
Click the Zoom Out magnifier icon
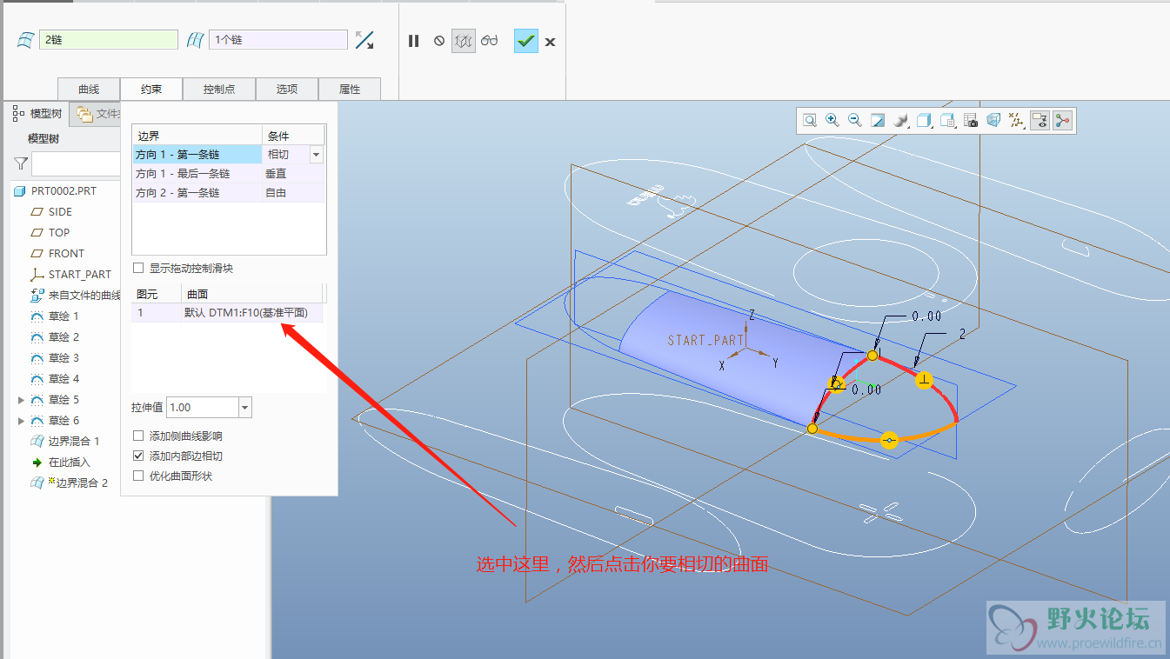[x=855, y=121]
